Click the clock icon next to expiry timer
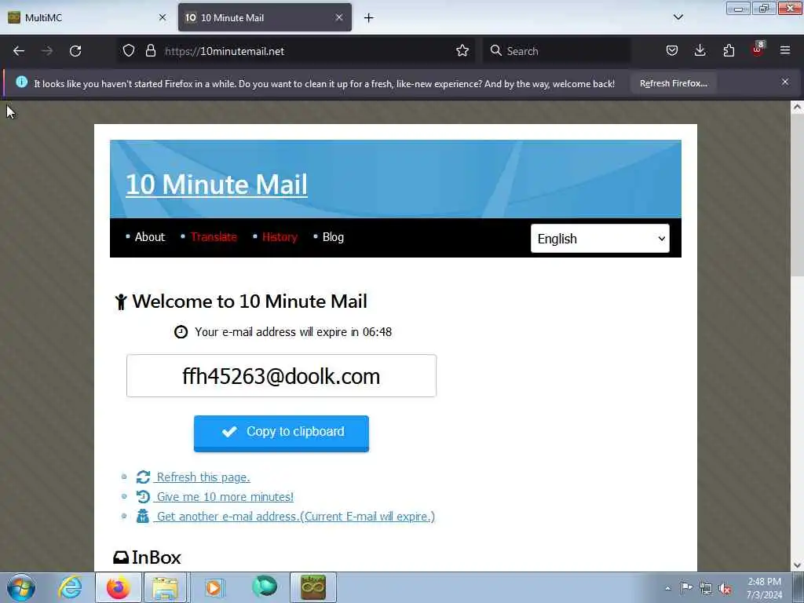This screenshot has width=804, height=603. click(x=181, y=332)
